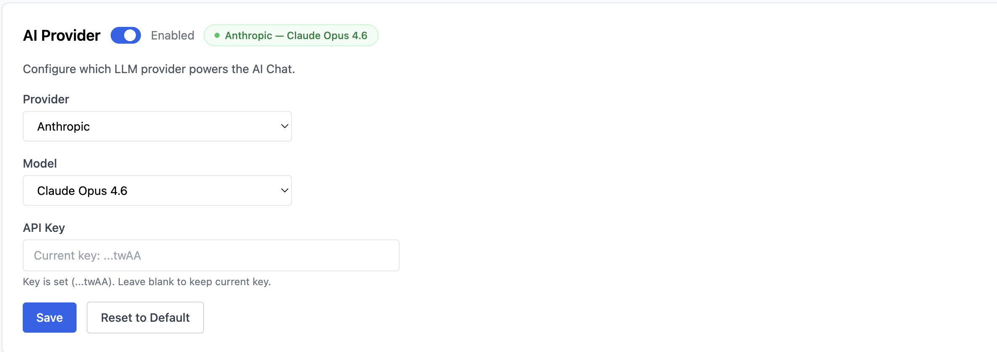Click the white knob on the toggle switch
The width and height of the screenshot is (997, 352).
click(130, 35)
